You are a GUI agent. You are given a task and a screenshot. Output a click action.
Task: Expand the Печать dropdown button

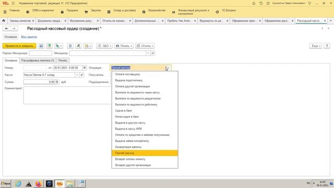124,46
